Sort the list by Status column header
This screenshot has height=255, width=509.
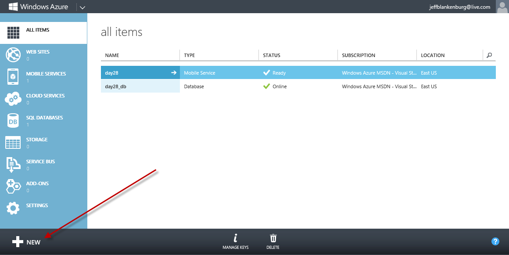[x=272, y=55]
